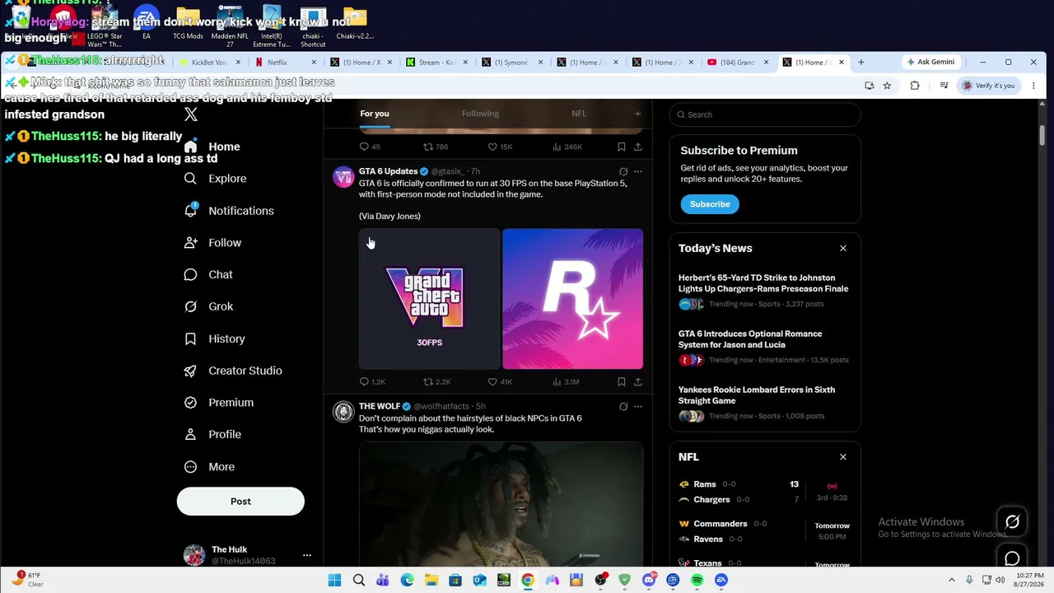Reply to the GTA 6 Updates post
Screen dimensions: 1054x593
[x=372, y=382]
